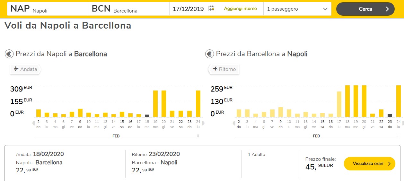This screenshot has height=181, width=404.
Task: Click left arrow of return price chart
Action: coord(234,123)
